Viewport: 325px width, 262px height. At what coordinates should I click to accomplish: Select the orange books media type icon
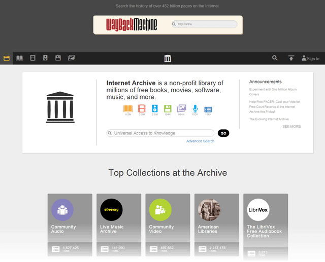coord(128,108)
